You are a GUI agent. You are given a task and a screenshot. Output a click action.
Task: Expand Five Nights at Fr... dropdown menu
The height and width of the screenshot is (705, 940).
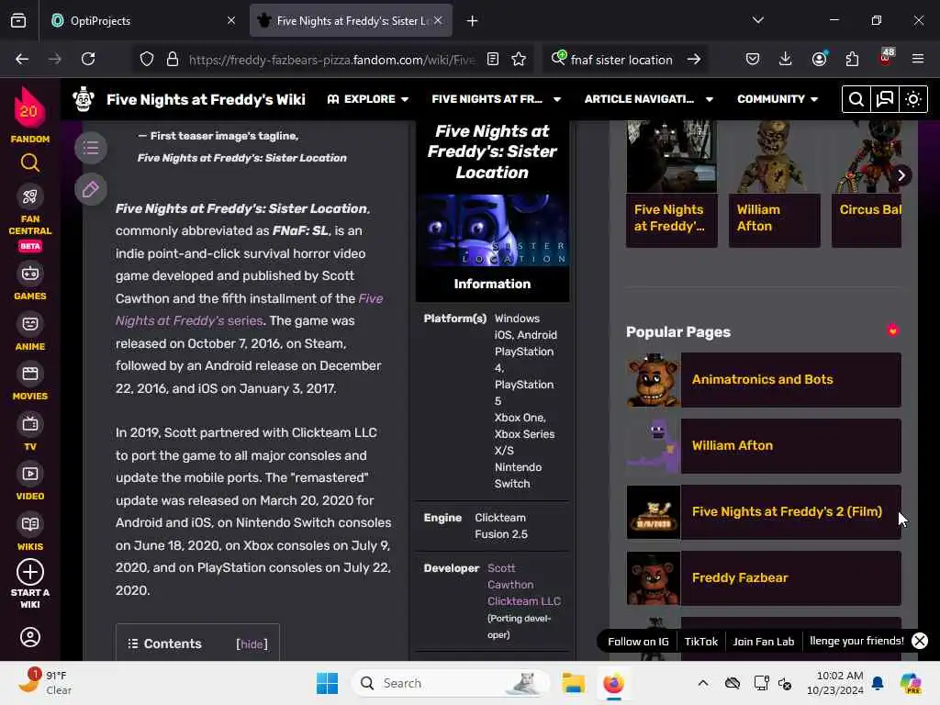click(497, 99)
